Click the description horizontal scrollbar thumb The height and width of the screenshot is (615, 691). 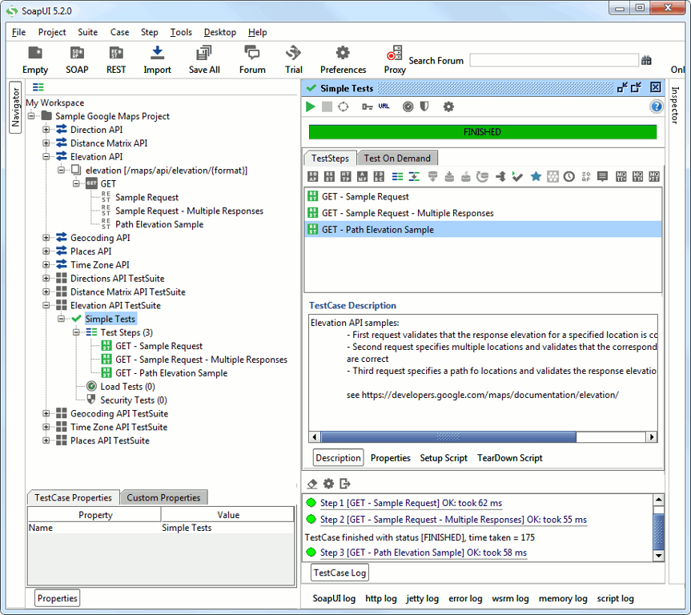point(448,437)
